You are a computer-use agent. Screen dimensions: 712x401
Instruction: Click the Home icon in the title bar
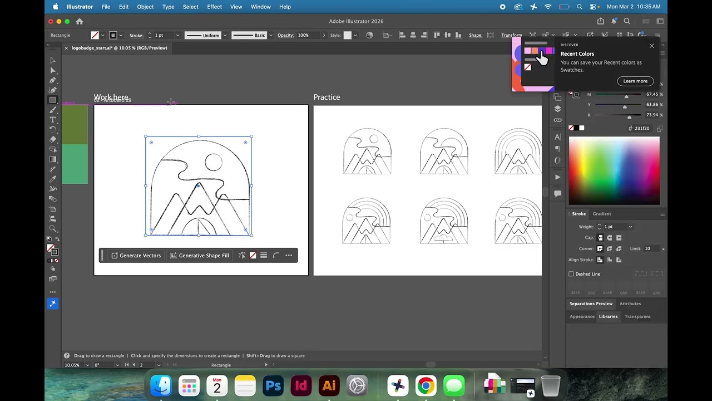click(x=80, y=21)
